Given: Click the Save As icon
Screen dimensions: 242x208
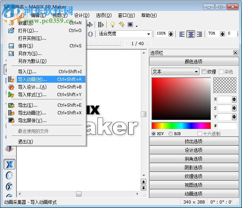Looking at the screenshot, I should pos(11,54).
